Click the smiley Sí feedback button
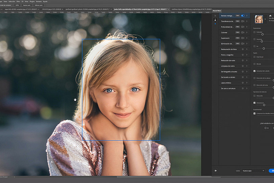Image resolution: width=274 pixels, height=183 pixels. point(266,128)
